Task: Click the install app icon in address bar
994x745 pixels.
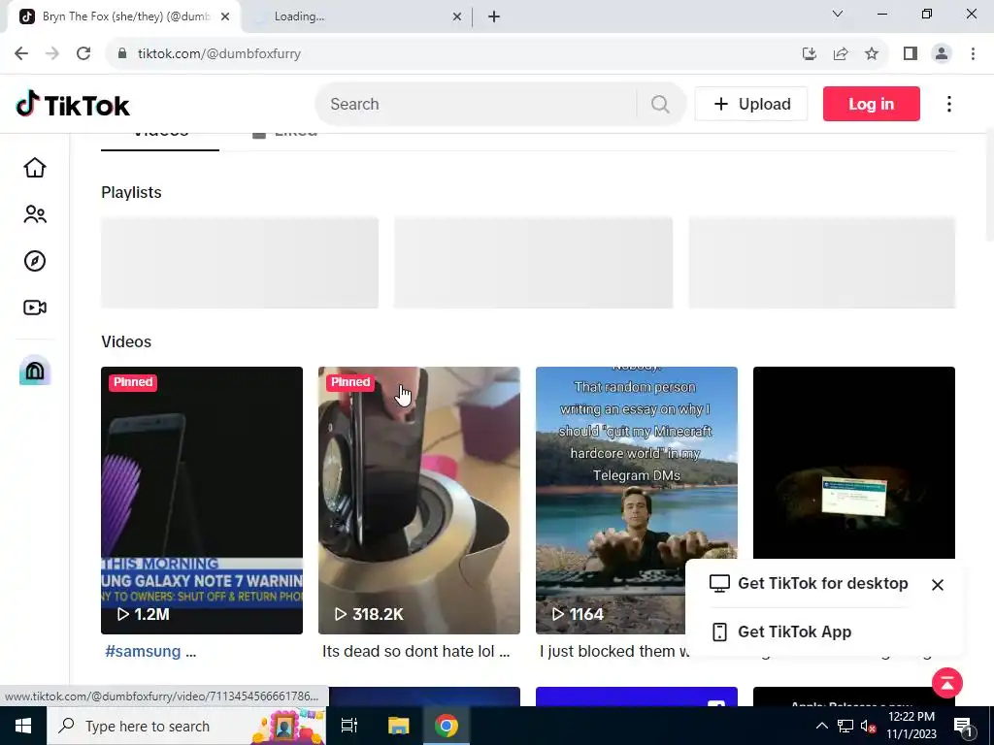Action: coord(809,54)
